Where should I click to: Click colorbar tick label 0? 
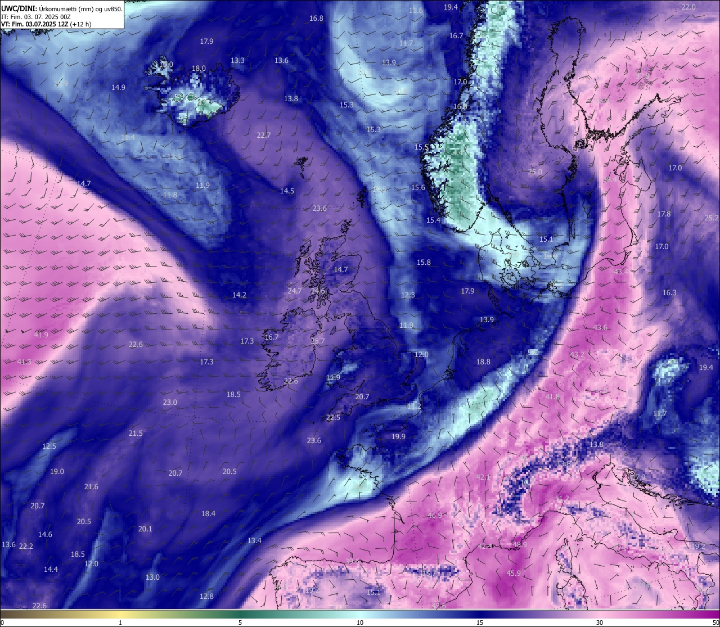point(2,623)
